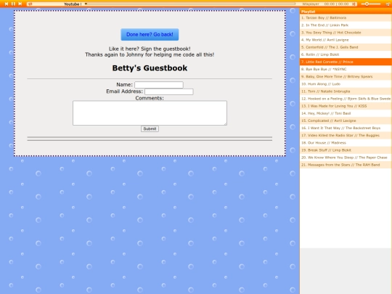The height and width of the screenshot is (294, 392).
Task: Play Video Killed the Radio Star track
Action: click(346, 135)
